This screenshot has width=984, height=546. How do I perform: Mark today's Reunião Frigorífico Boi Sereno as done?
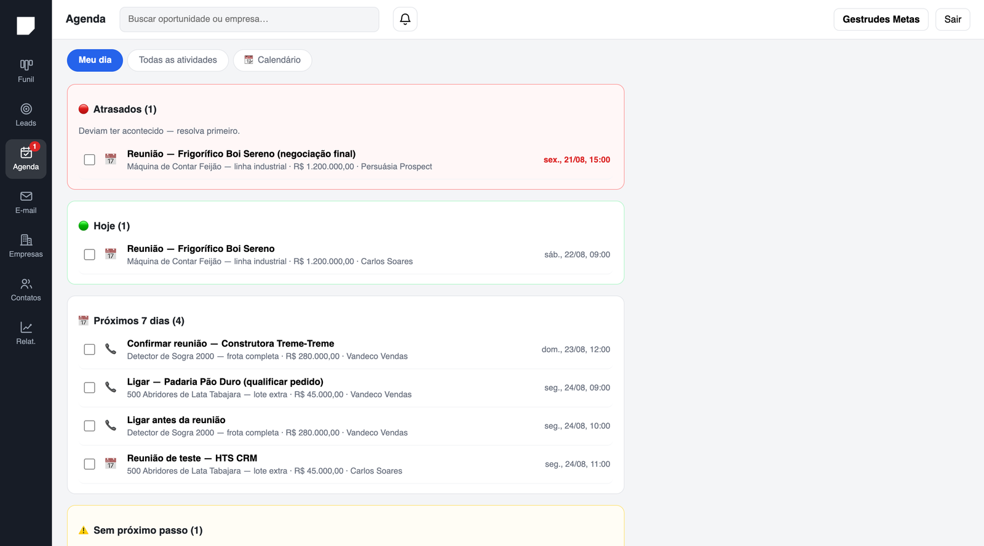coord(90,254)
